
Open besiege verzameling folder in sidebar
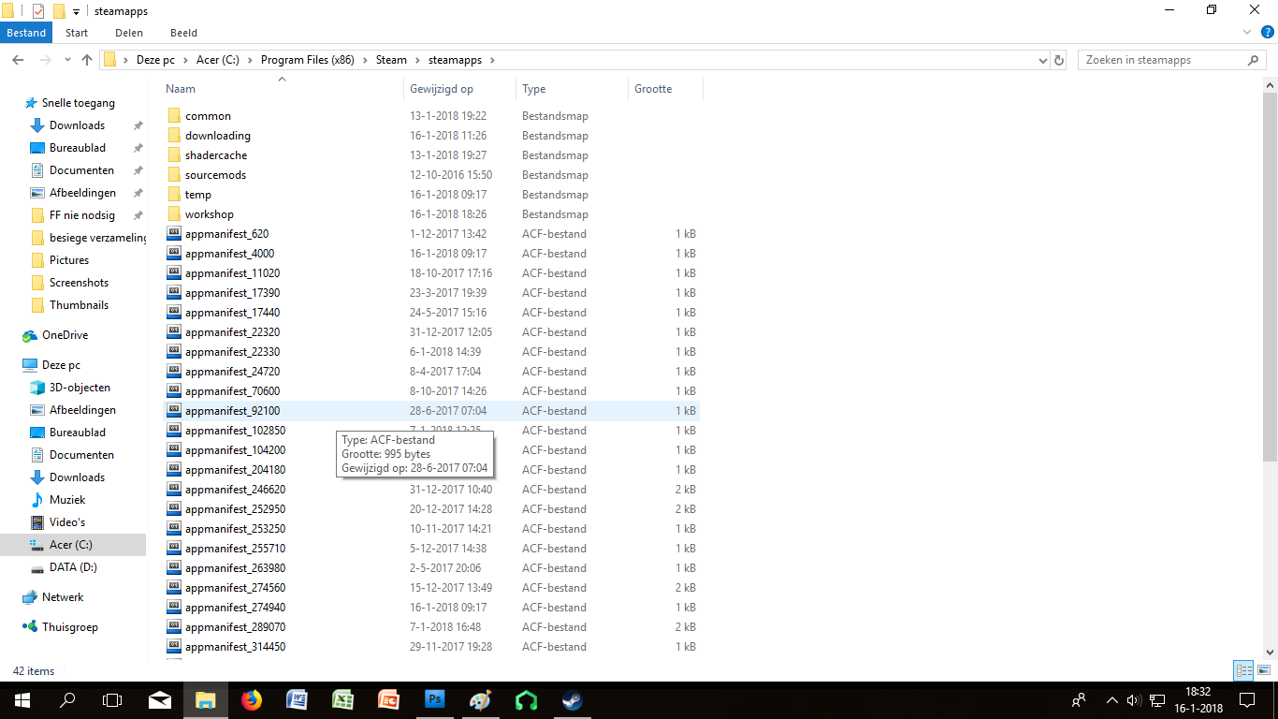tap(97, 238)
